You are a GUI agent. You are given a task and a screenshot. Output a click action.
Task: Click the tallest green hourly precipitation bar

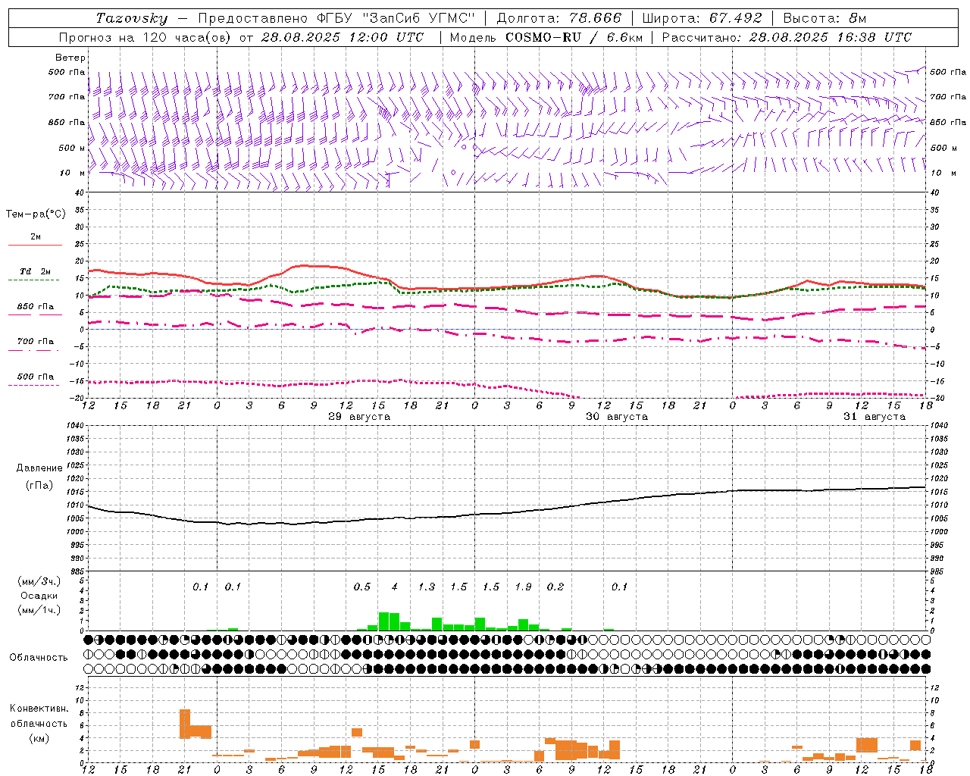(x=383, y=621)
